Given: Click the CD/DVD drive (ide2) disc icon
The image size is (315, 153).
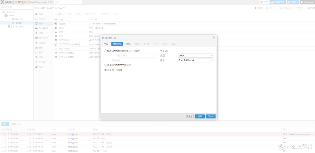Looking at the screenshot, I should tap(56, 45).
